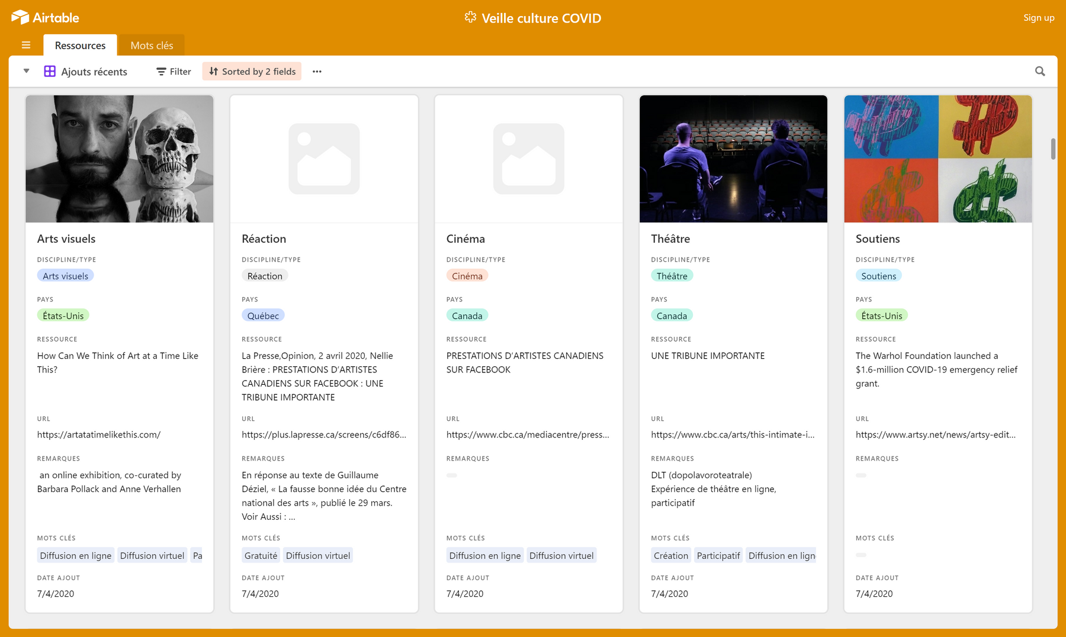
Task: Open the Théâtre card theater photo
Action: click(x=733, y=159)
